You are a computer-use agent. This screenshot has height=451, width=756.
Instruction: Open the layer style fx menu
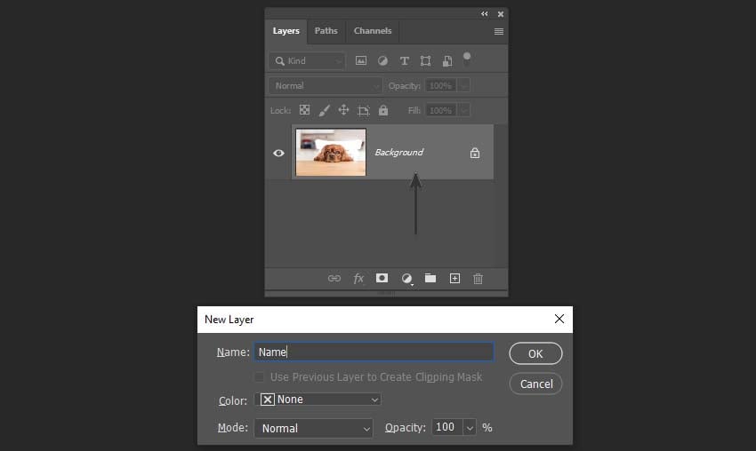coord(358,278)
